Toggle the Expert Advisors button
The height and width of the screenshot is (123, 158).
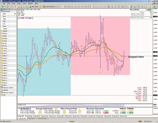pos(49,7)
